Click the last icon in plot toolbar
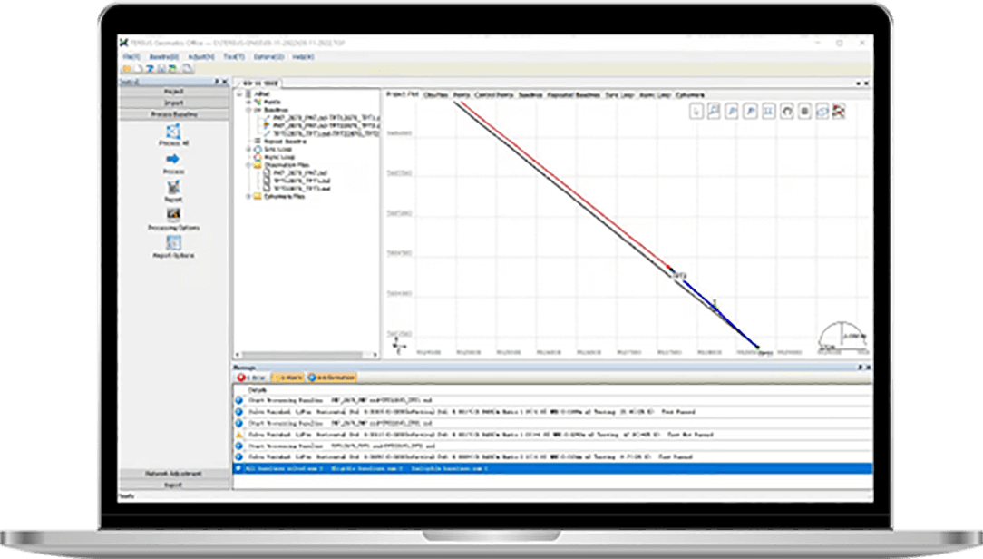 840,111
